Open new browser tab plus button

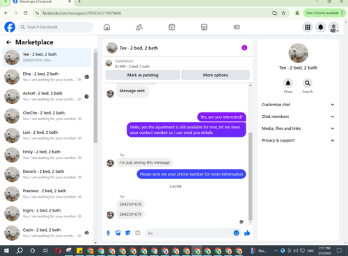(x=79, y=1)
